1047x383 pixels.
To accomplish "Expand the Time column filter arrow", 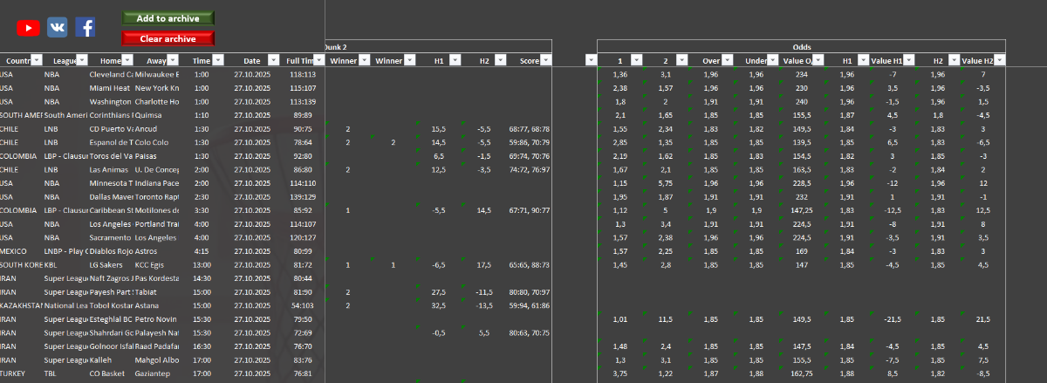I will point(218,60).
